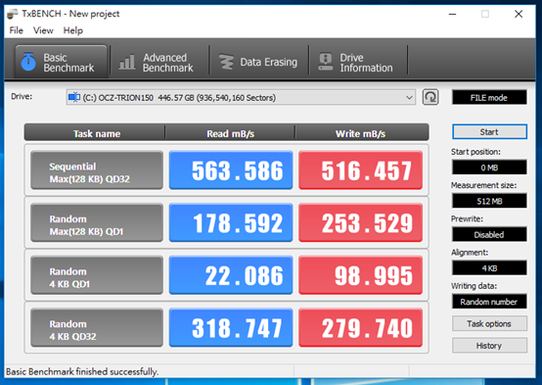The image size is (542, 385).
Task: Click the refresh drive list icon
Action: [430, 97]
